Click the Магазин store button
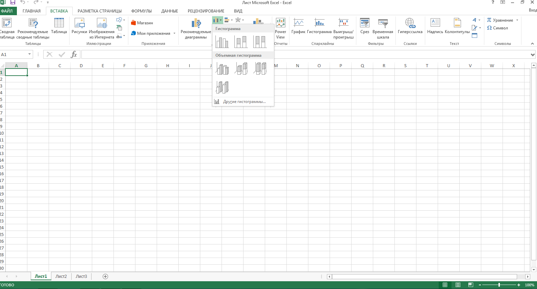537x289 pixels. point(142,23)
